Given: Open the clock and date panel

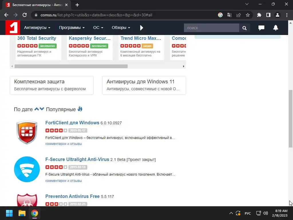Looking at the screenshot, I should coord(280,213).
